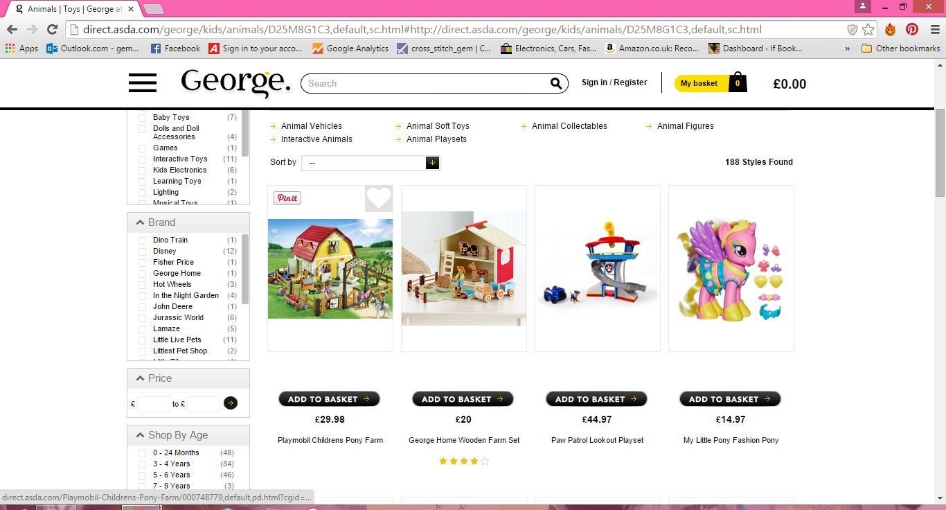Open the Paw Patrol Lookout Playset image
The image size is (946, 510).
coord(597,268)
